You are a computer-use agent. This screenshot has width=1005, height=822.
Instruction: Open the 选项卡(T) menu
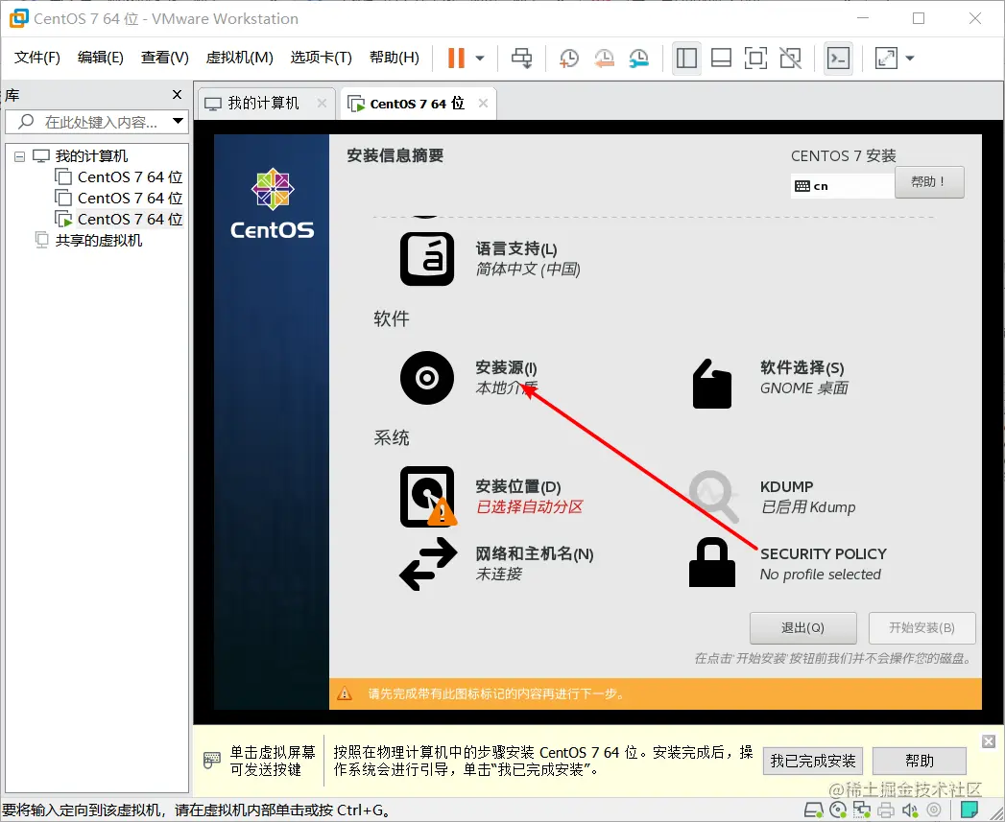[322, 58]
